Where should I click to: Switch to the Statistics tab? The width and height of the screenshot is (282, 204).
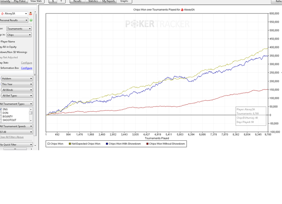pos(93,1)
